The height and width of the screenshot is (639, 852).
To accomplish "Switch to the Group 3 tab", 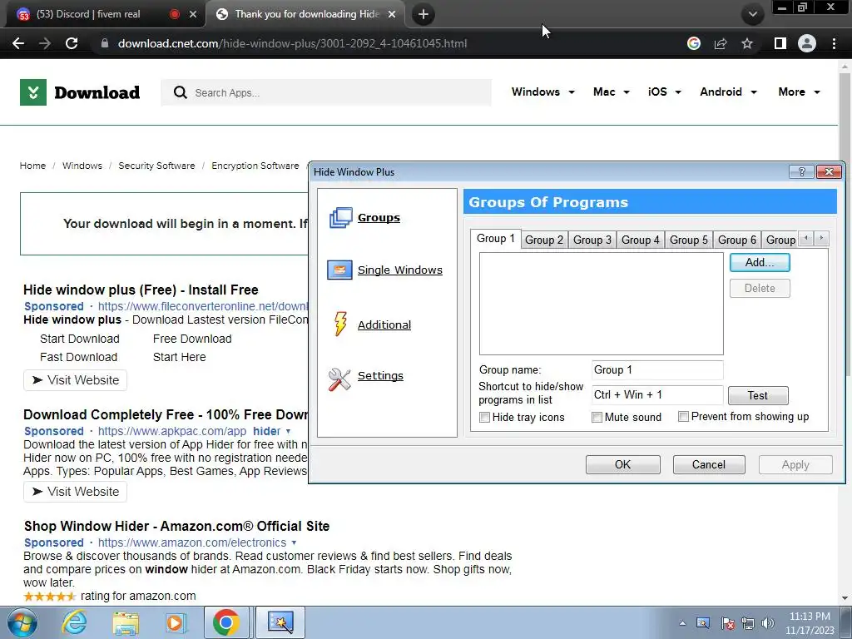I will 592,240.
